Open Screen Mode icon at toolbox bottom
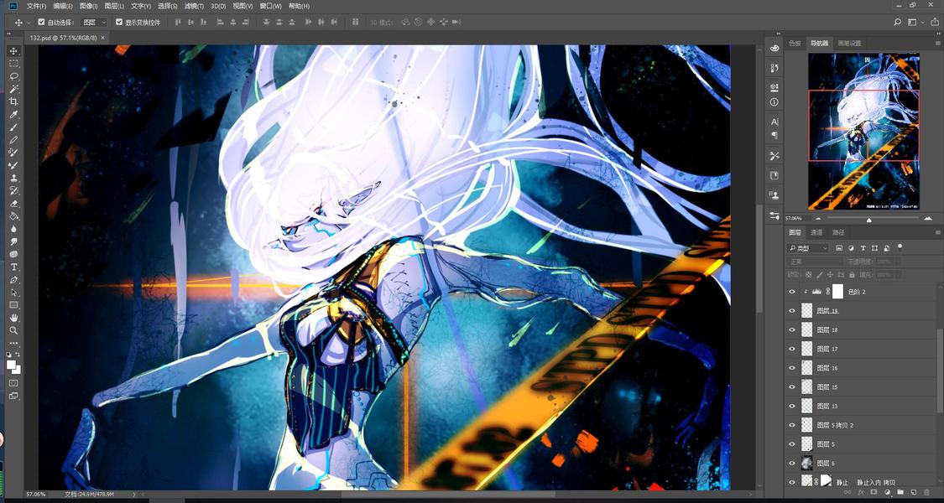Screen dimensions: 944x503 (13, 396)
